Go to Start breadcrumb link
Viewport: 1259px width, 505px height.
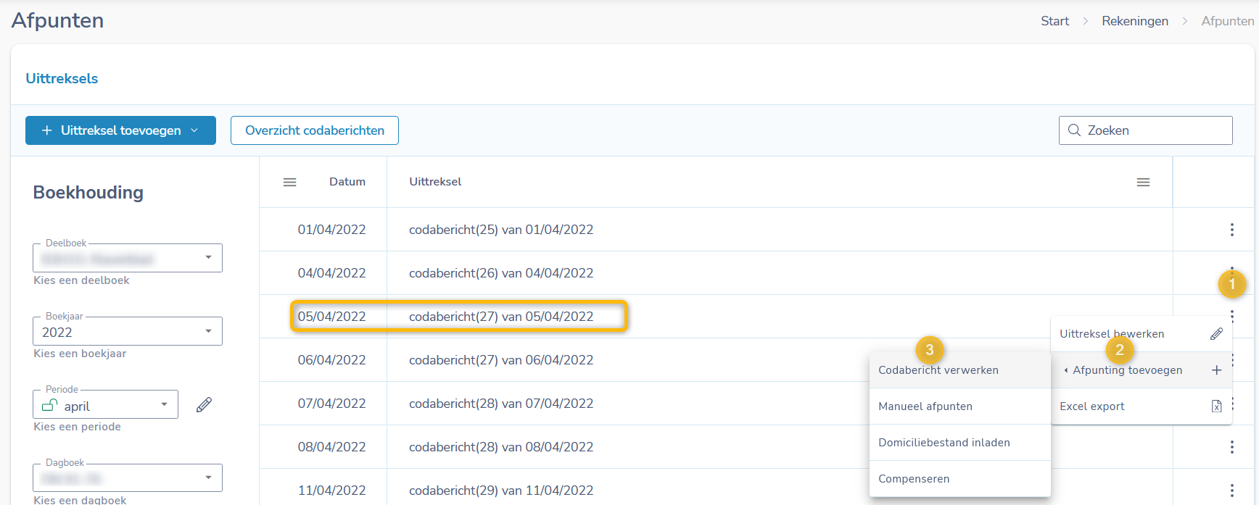click(1054, 21)
